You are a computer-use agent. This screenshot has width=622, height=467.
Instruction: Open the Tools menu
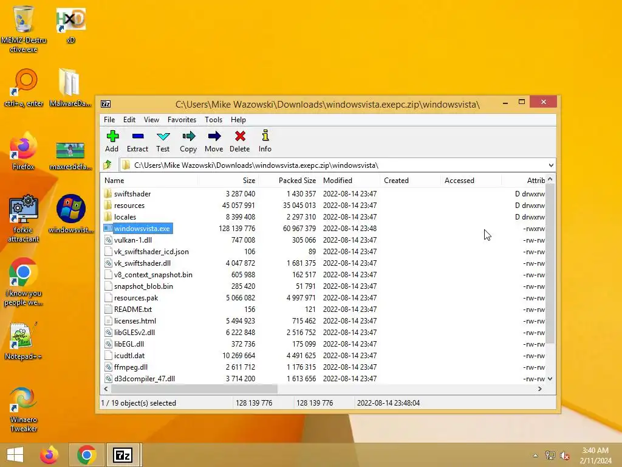[x=213, y=120]
